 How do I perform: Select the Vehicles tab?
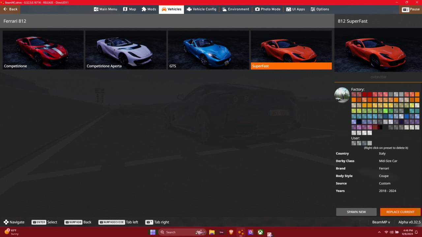tap(171, 9)
